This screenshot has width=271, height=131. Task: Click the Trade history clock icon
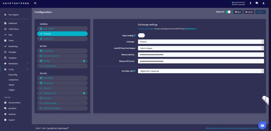[x=5, y=29]
